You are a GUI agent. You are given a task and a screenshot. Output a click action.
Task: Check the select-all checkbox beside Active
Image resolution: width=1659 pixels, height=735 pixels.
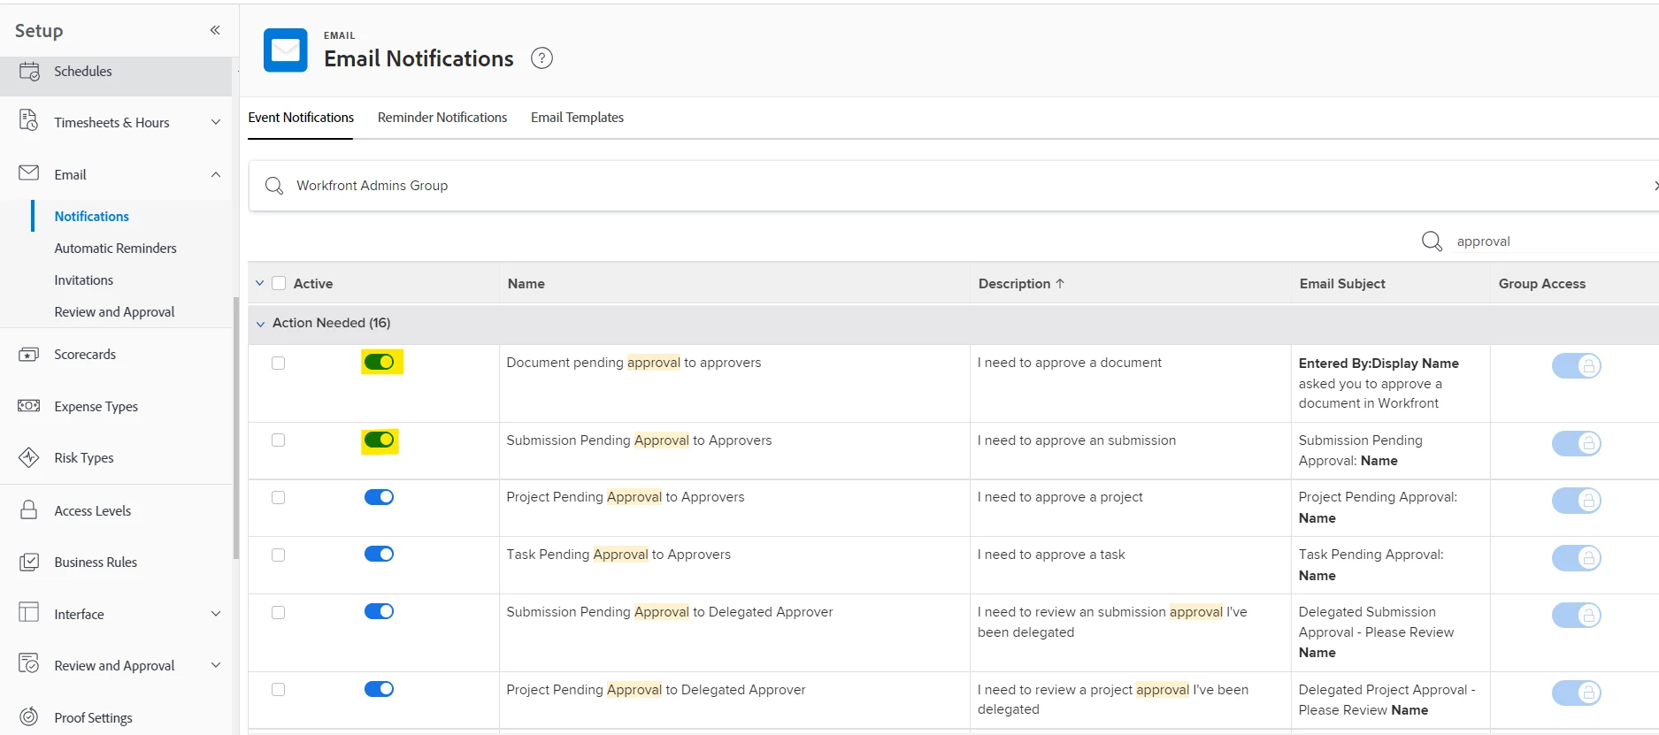pos(279,284)
